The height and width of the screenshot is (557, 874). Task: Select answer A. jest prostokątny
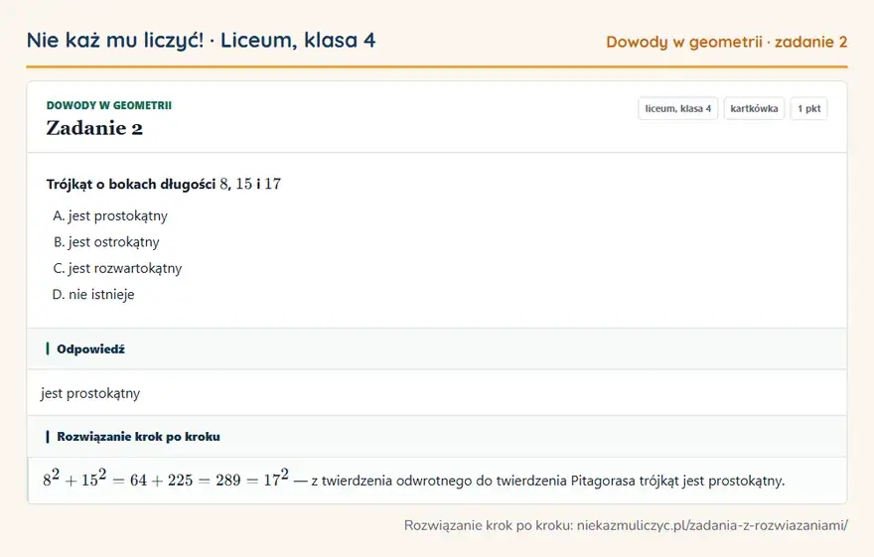point(110,216)
